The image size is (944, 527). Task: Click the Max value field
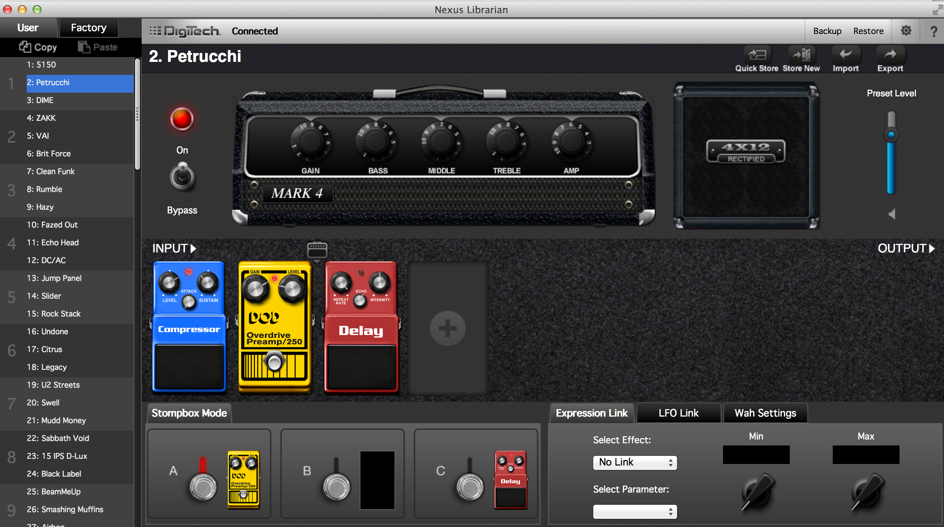point(866,455)
